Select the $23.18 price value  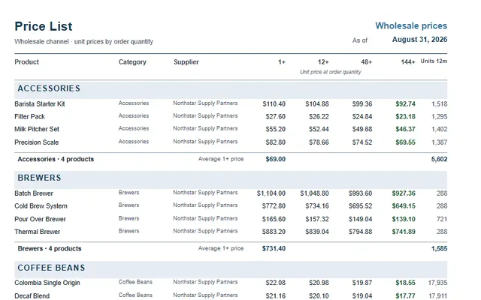click(405, 117)
